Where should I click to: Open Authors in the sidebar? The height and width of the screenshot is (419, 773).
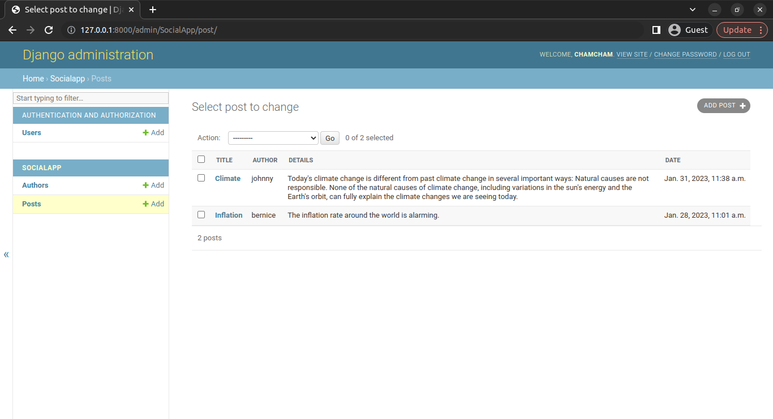[x=35, y=185]
